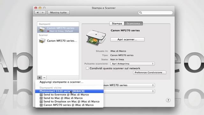Click the magnifier icon in search field

pos(141,12)
